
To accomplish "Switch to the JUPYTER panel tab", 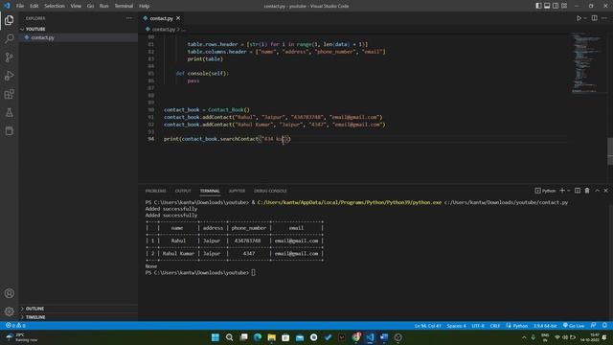I will pyautogui.click(x=237, y=191).
